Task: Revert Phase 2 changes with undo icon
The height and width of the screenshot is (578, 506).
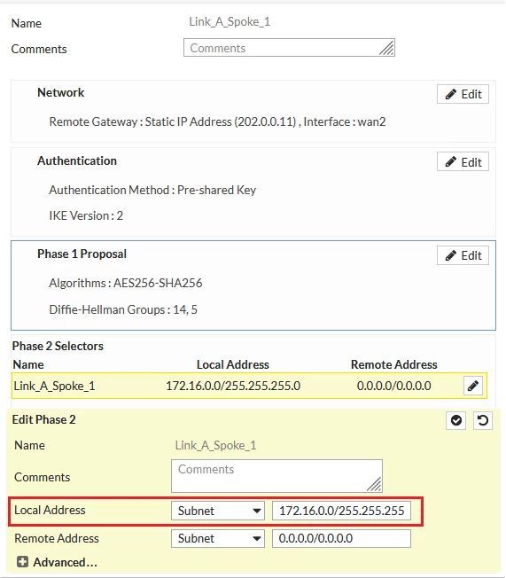Action: 482,420
